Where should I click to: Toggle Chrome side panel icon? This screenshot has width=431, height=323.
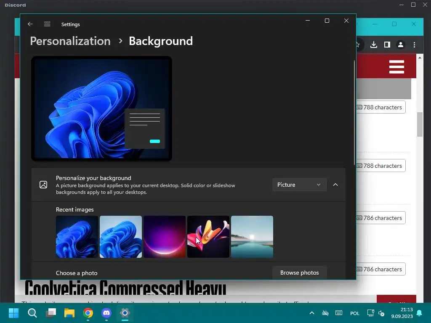[x=387, y=45]
